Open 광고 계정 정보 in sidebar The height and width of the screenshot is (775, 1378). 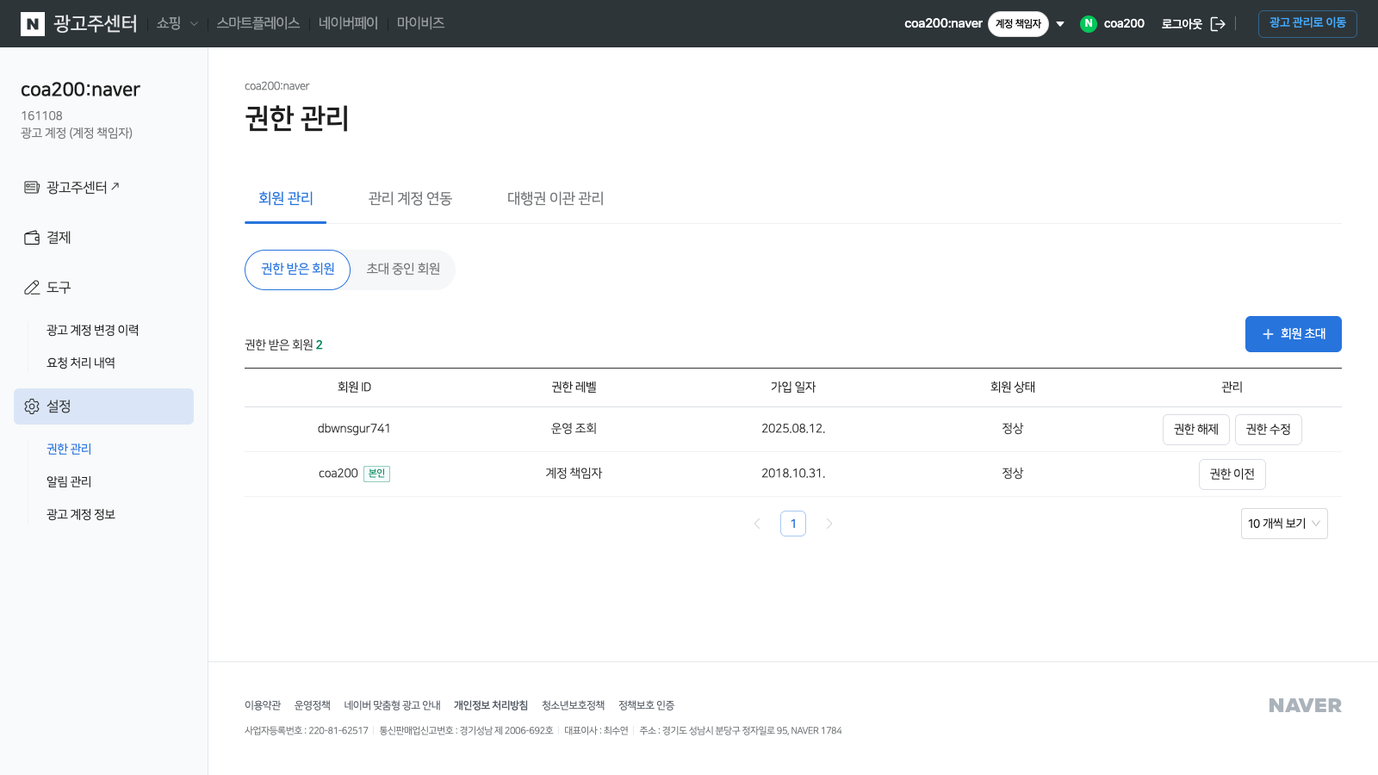tap(81, 515)
